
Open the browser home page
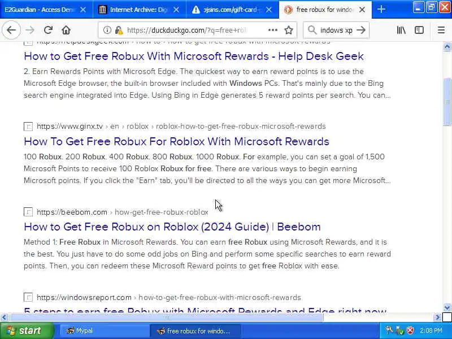66,30
